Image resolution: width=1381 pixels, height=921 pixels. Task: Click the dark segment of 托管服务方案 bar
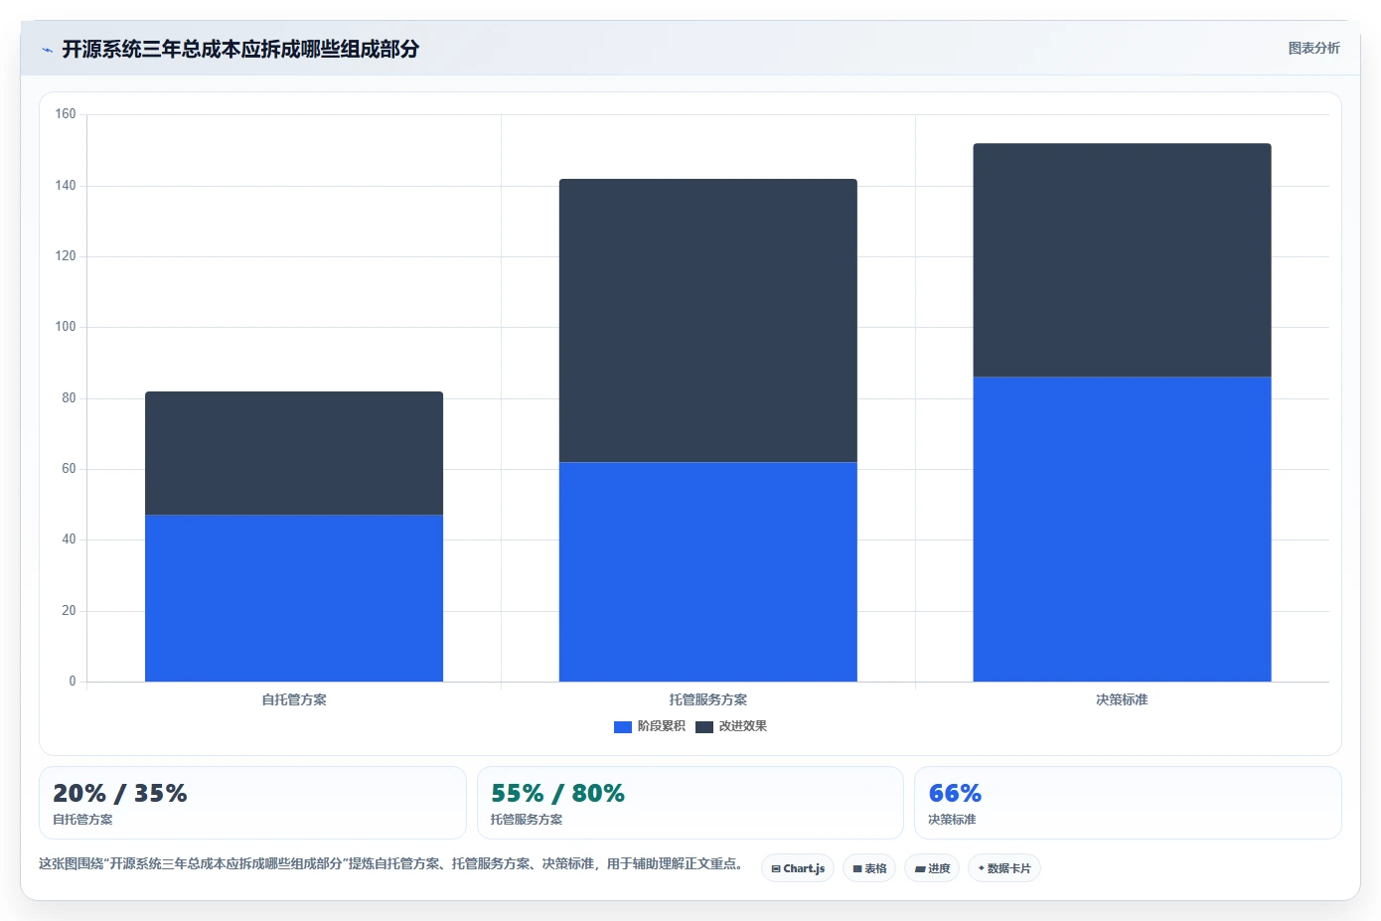coord(708,320)
